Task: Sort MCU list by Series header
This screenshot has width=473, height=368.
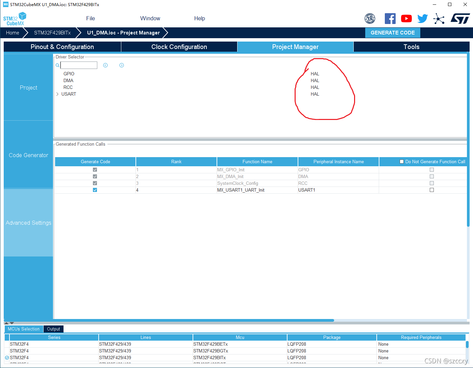Action: [x=54, y=337]
